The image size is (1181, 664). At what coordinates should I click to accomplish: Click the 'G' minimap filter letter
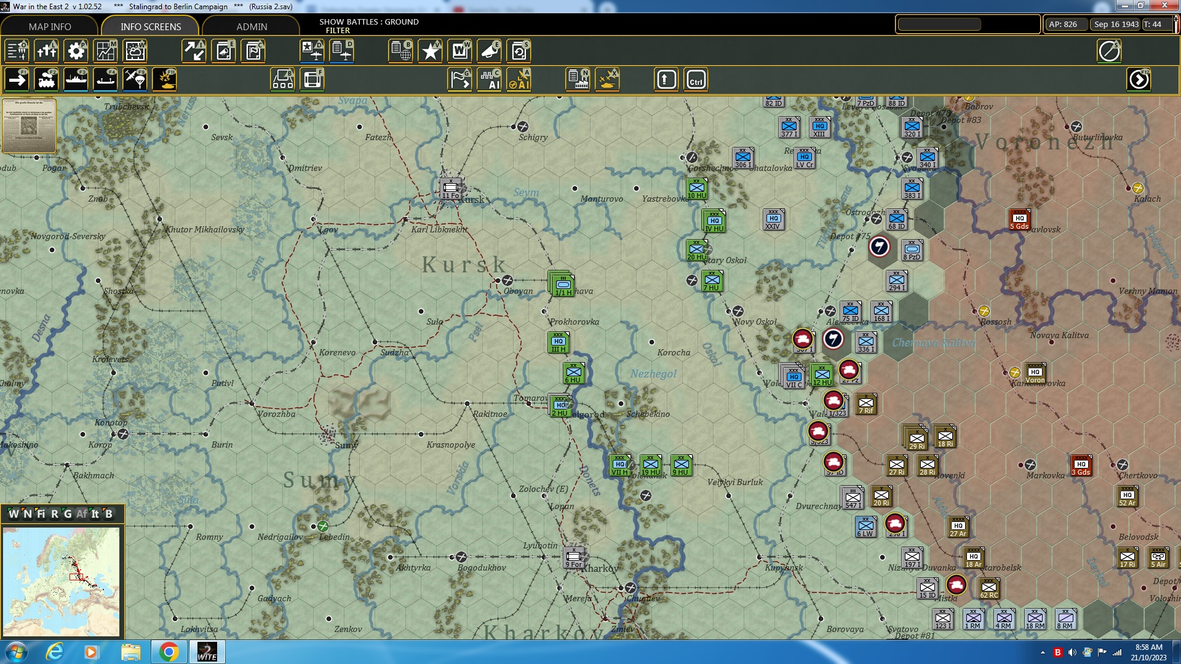point(68,514)
